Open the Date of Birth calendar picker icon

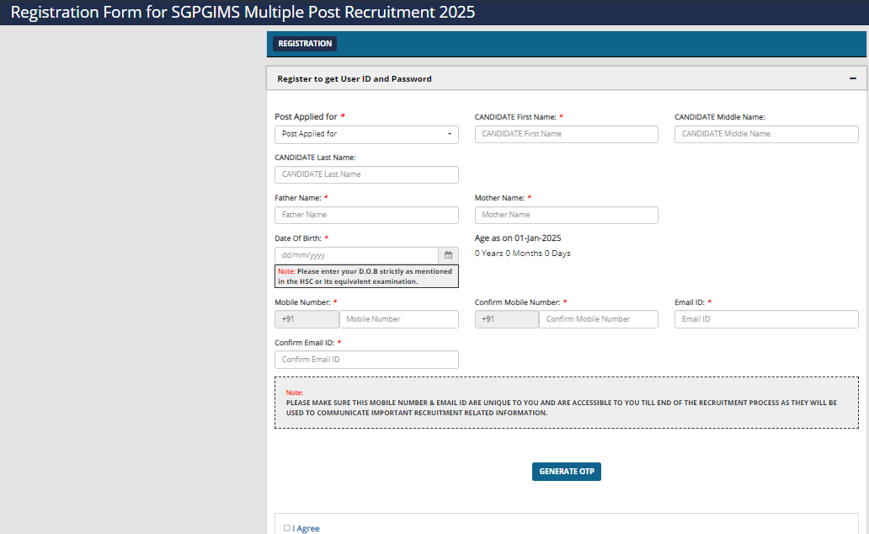pyautogui.click(x=448, y=255)
